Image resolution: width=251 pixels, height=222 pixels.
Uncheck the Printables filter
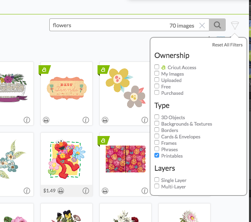(x=157, y=155)
